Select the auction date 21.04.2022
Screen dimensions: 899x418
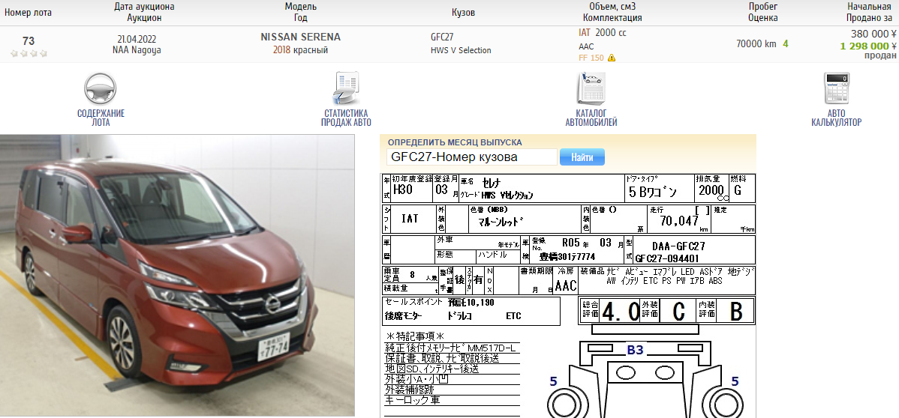pos(137,40)
